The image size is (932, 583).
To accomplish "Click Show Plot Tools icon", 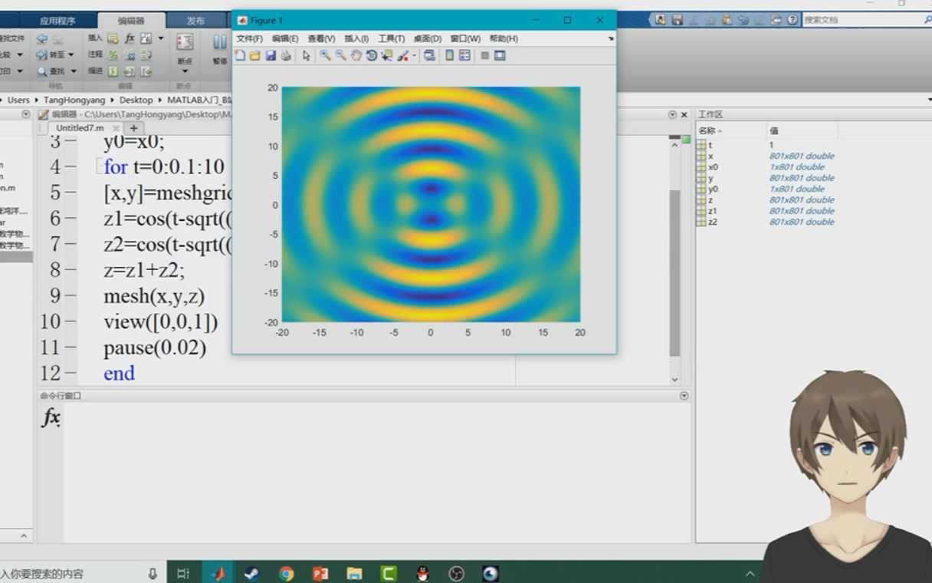I will 500,55.
